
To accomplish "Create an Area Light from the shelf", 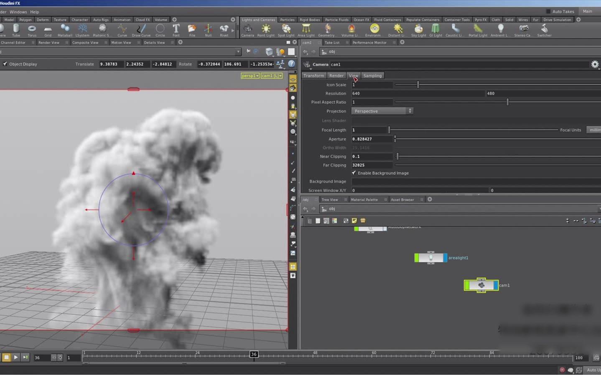I will point(306,30).
